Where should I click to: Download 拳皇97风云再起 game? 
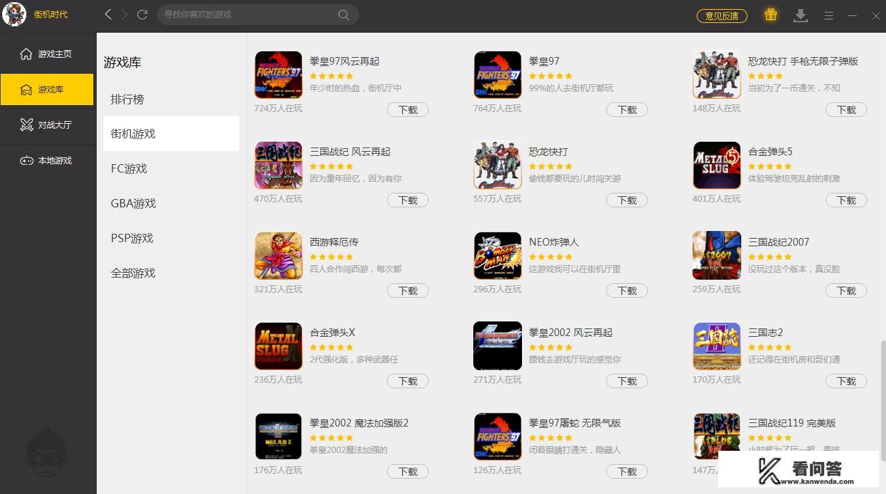point(408,110)
